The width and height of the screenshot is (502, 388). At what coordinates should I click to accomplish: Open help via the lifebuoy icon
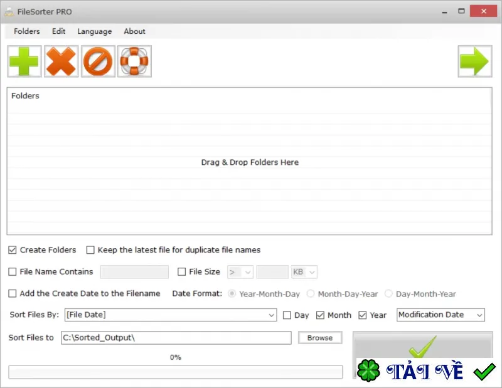coord(134,61)
